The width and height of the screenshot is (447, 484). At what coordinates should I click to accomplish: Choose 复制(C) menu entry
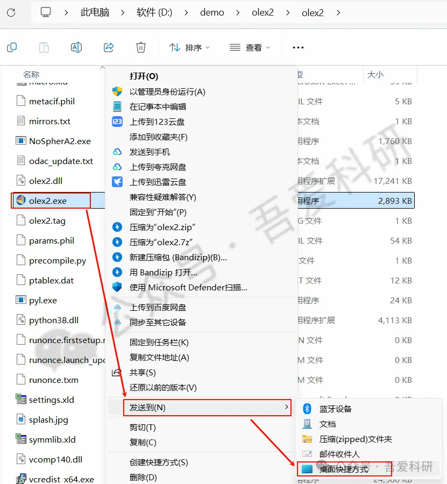click(143, 443)
